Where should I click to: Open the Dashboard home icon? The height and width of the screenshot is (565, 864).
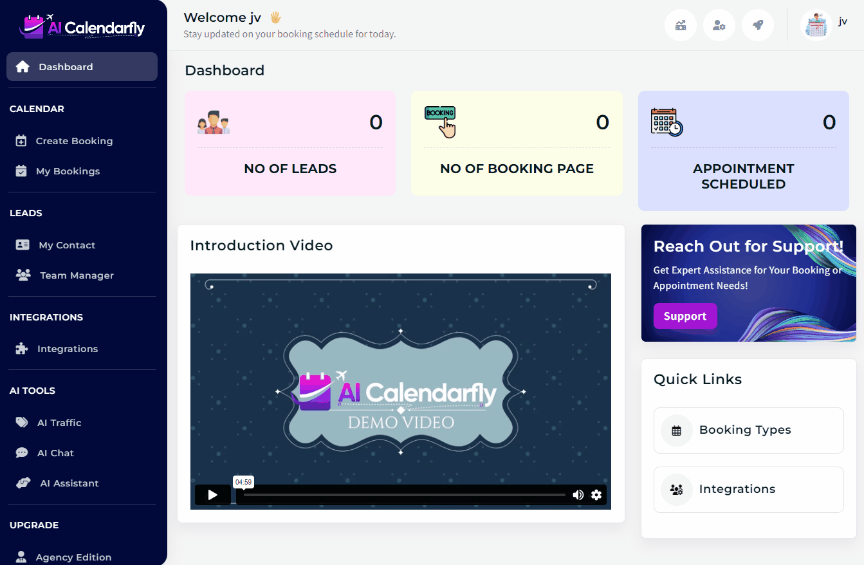(x=23, y=67)
